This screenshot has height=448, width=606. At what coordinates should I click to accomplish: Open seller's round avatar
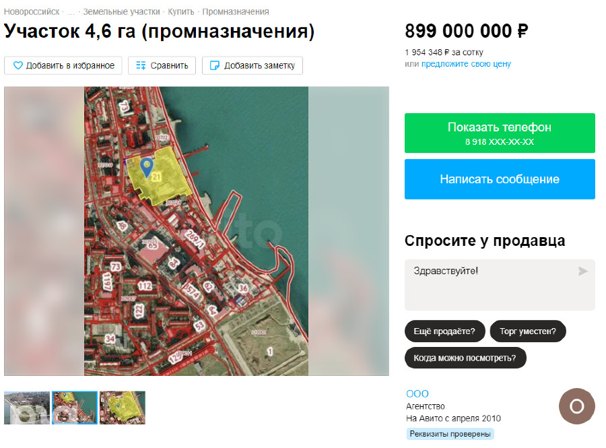[x=576, y=406]
